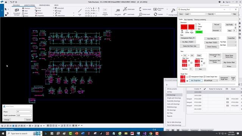The height and width of the screenshot is (136, 242).
Task: Switch to DIMENSIONING ribbon tab
Action: (45, 5)
